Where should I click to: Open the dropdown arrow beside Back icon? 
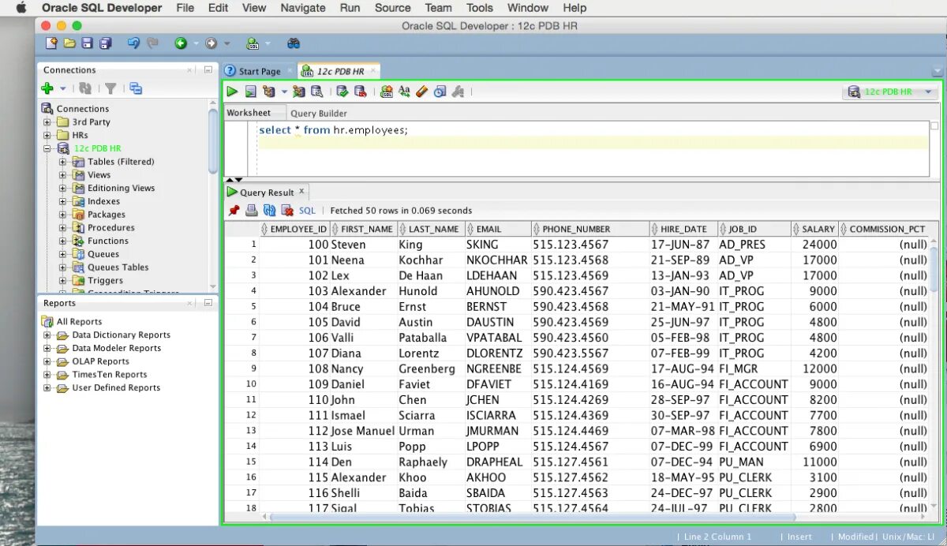195,43
